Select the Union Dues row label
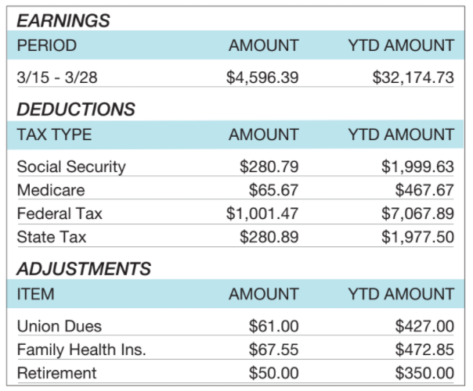This screenshot has height=391, width=473. (60, 326)
